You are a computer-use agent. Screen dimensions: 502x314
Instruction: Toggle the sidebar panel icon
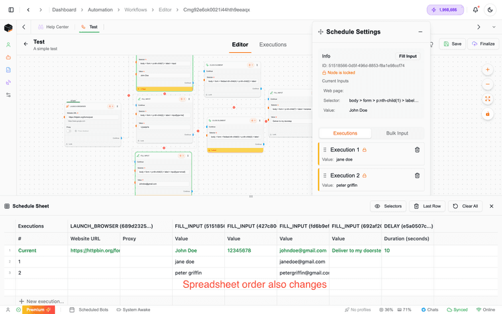(11, 10)
